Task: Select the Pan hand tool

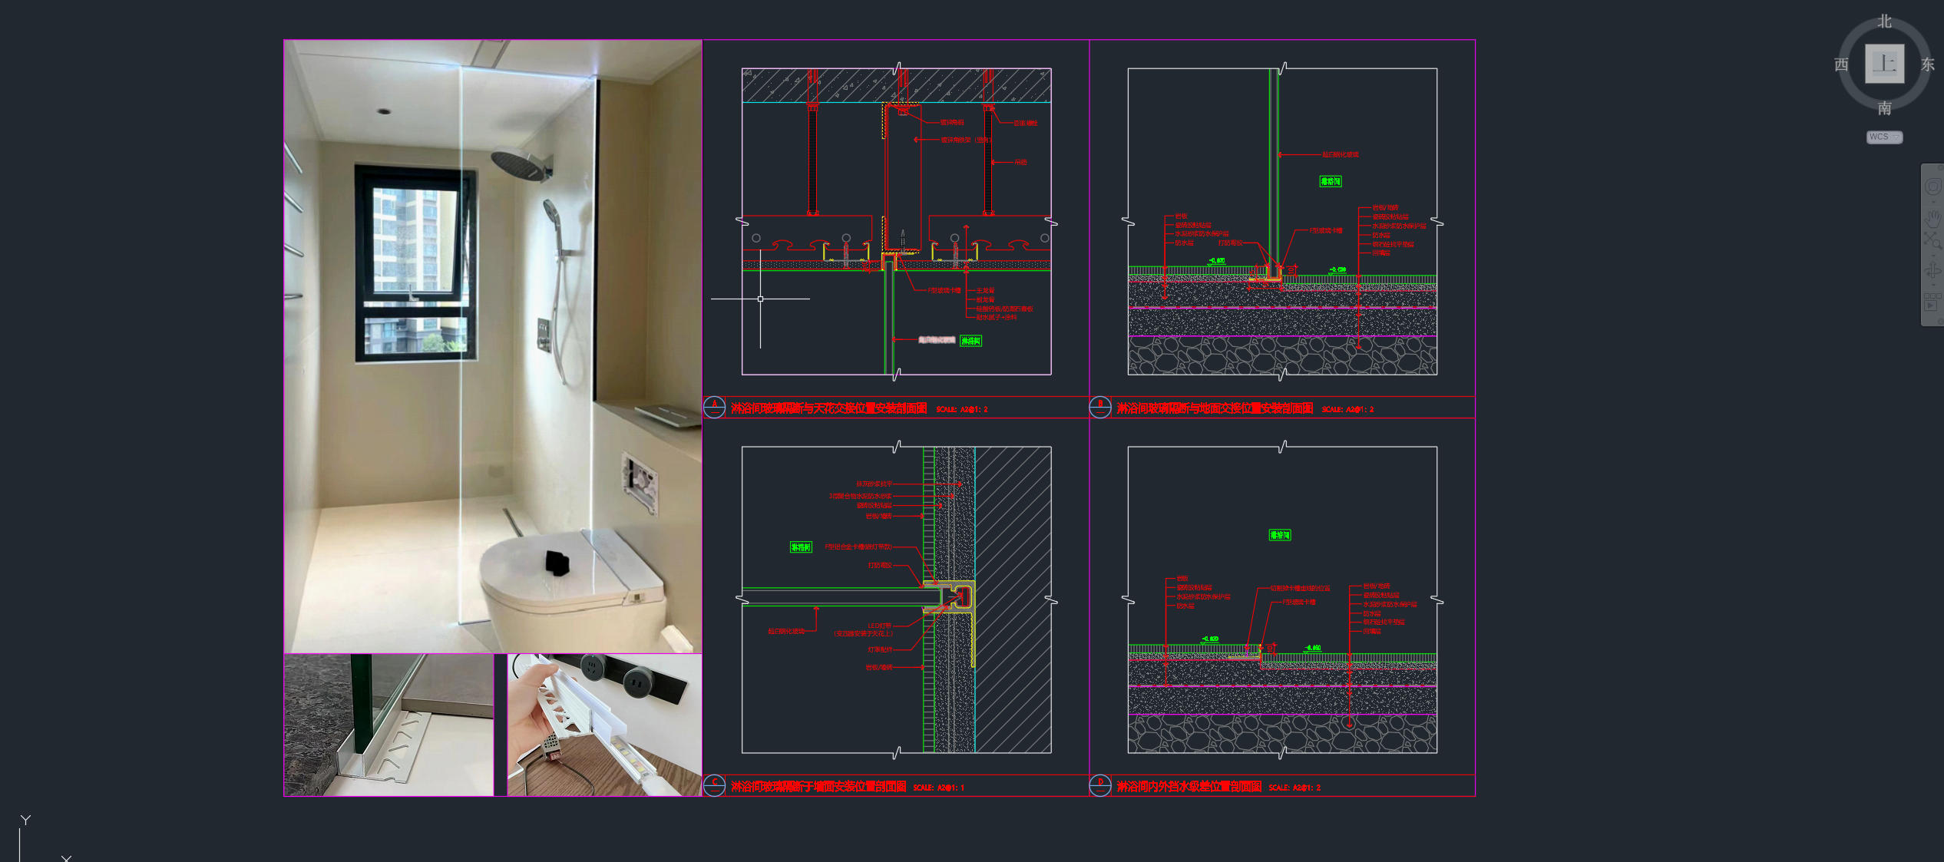Action: pyautogui.click(x=1932, y=216)
